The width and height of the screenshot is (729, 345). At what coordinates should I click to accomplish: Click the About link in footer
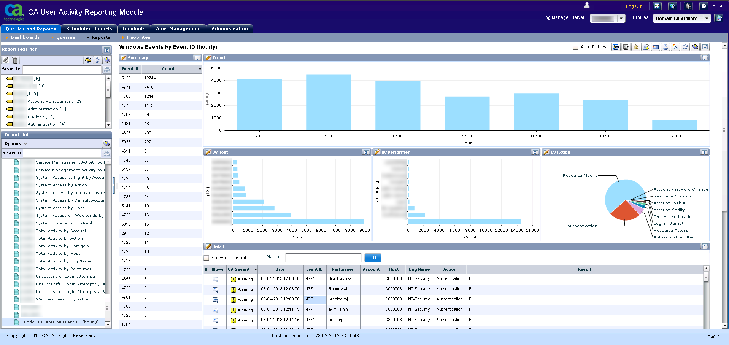coord(713,336)
